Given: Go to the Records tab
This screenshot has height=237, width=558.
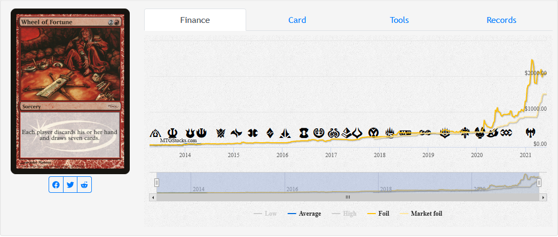Looking at the screenshot, I should pos(501,20).
